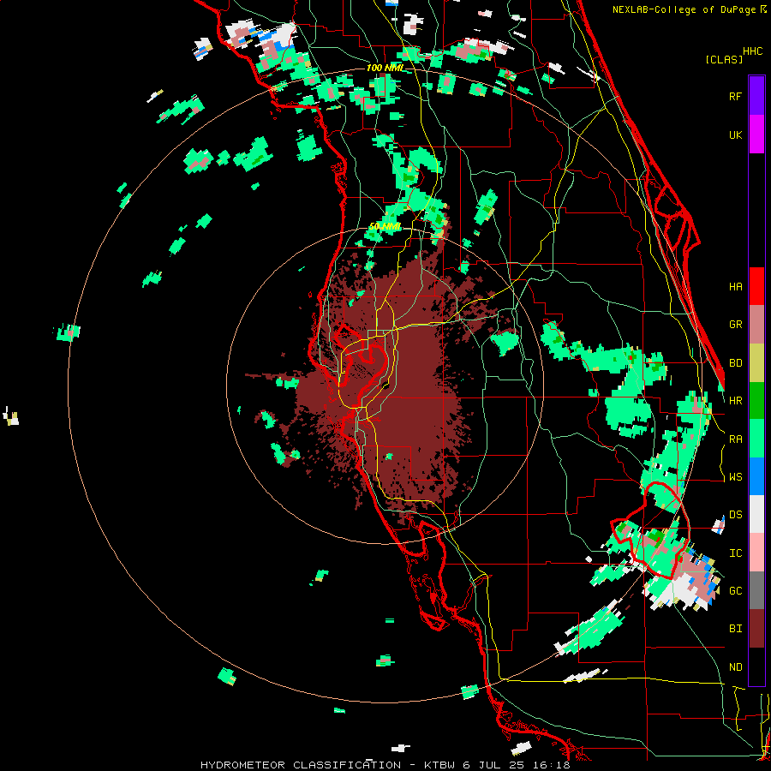Screen dimensions: 771x771
Task: Select the HR label in the legend
Action: click(735, 401)
